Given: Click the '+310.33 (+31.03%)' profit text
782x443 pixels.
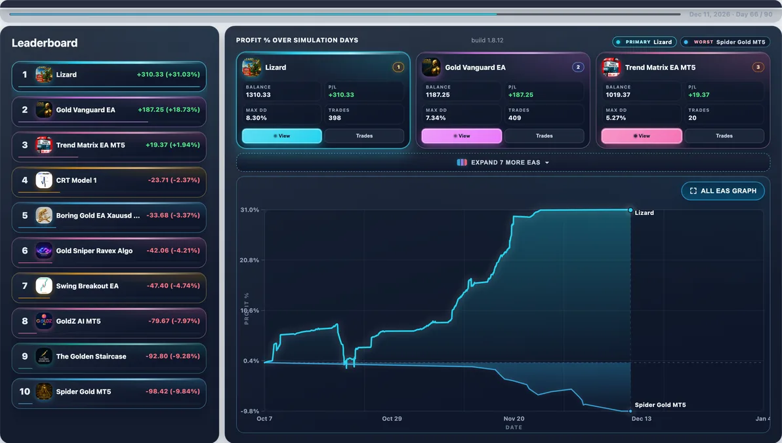Looking at the screenshot, I should pyautogui.click(x=168, y=74).
